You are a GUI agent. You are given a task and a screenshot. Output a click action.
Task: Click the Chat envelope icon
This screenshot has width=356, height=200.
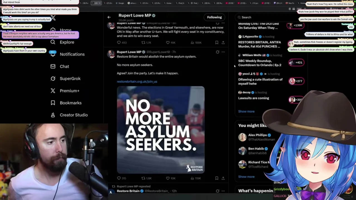(x=53, y=66)
